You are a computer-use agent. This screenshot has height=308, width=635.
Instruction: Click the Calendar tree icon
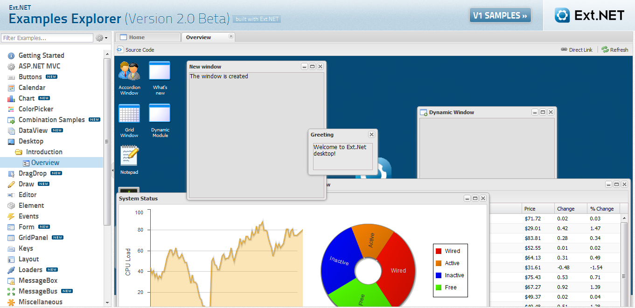point(11,88)
